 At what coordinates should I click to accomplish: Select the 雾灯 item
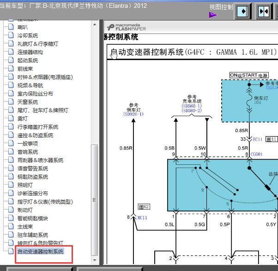point(23,119)
